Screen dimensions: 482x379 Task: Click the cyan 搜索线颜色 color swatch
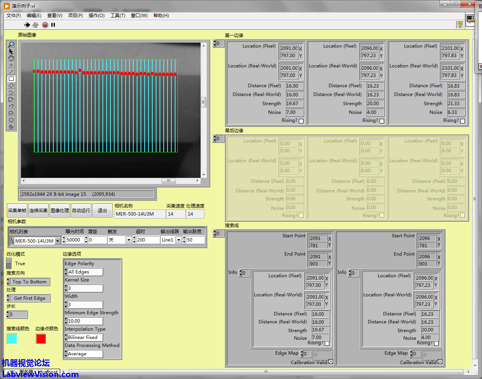point(12,339)
